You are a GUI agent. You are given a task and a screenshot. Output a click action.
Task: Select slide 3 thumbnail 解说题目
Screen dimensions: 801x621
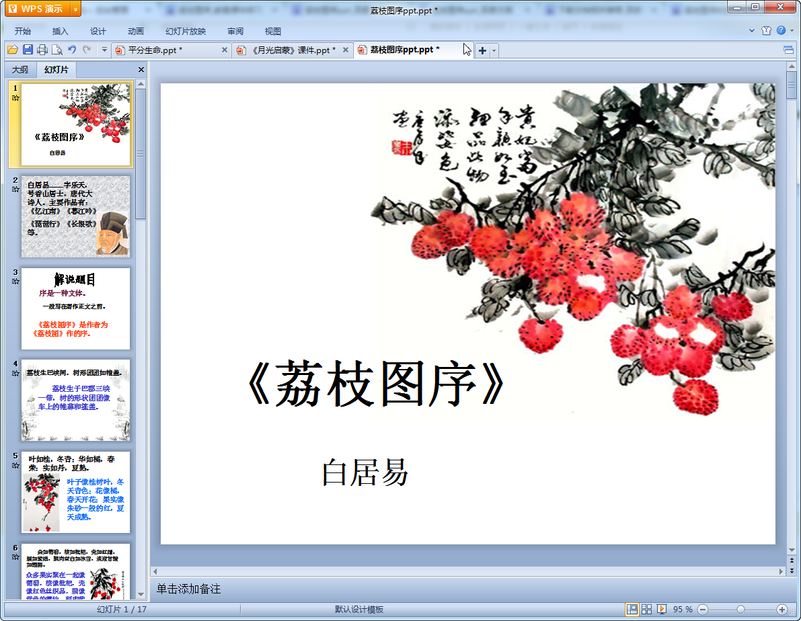click(75, 308)
